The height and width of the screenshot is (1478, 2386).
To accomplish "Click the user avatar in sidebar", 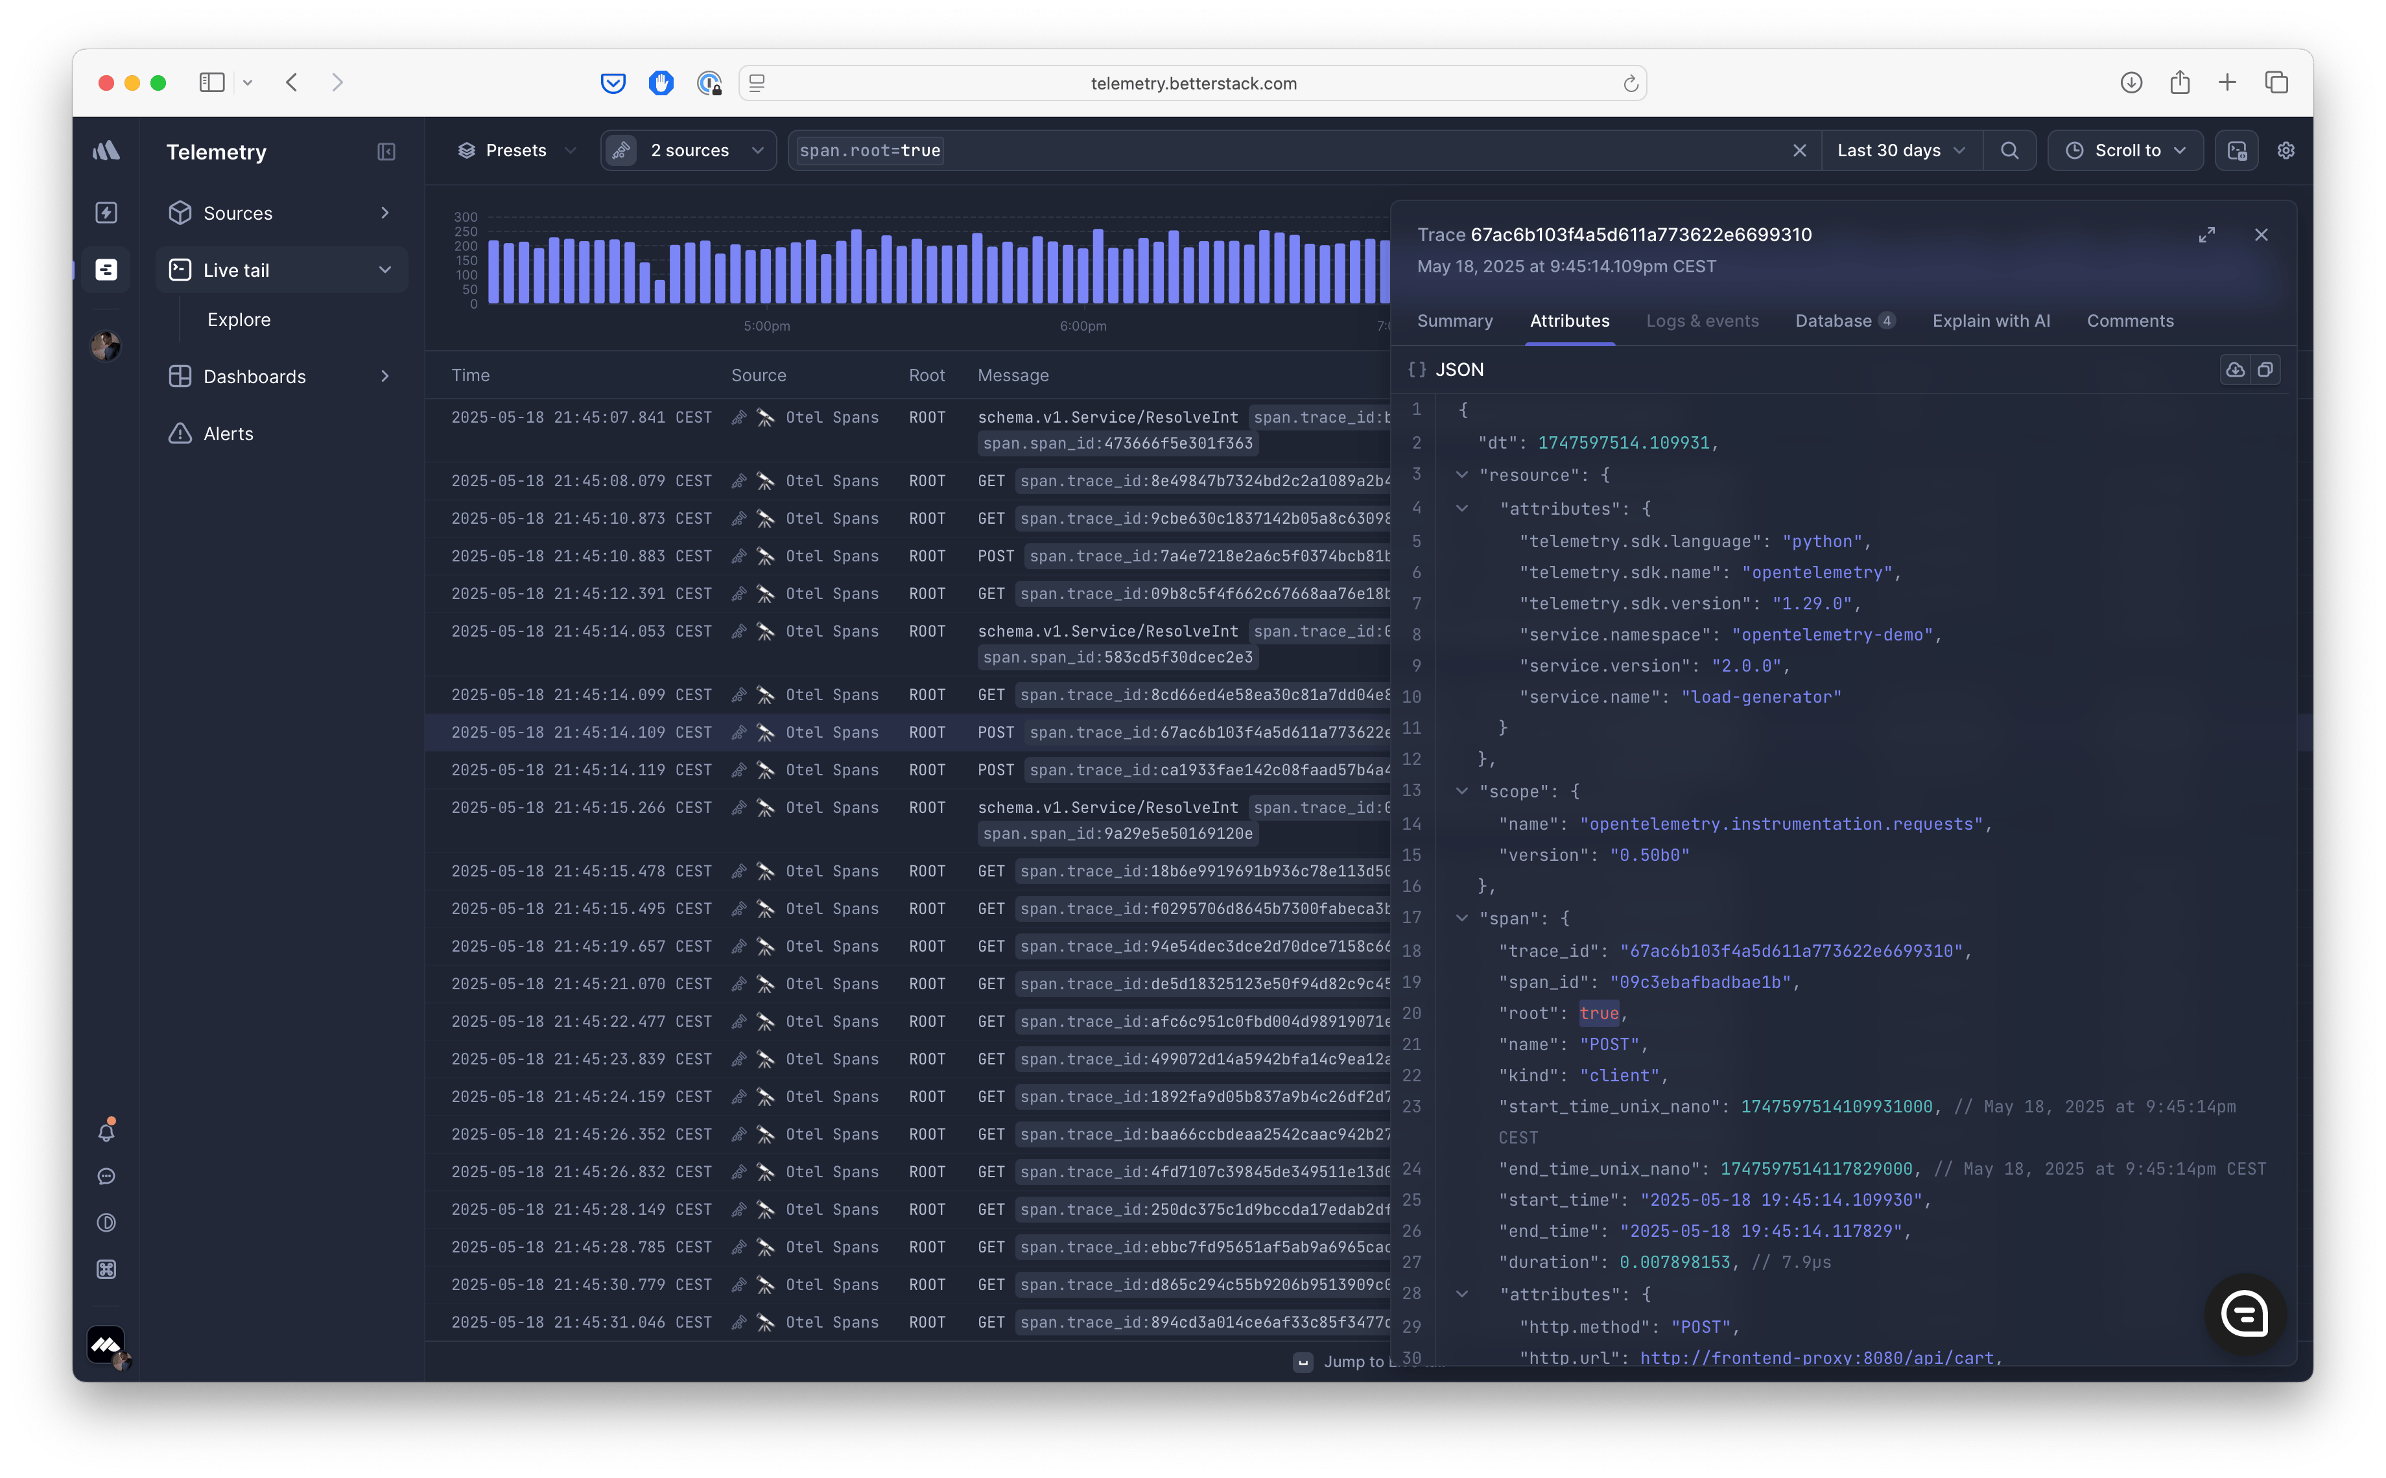I will coord(106,346).
